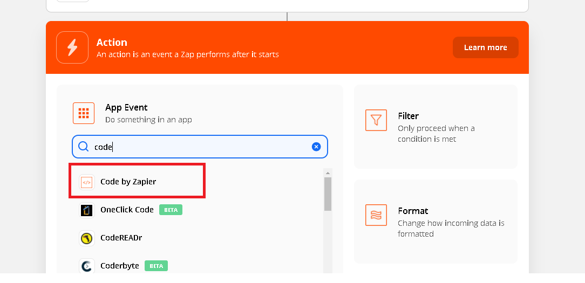
Task: Select the CodeREADr result
Action: (121, 238)
